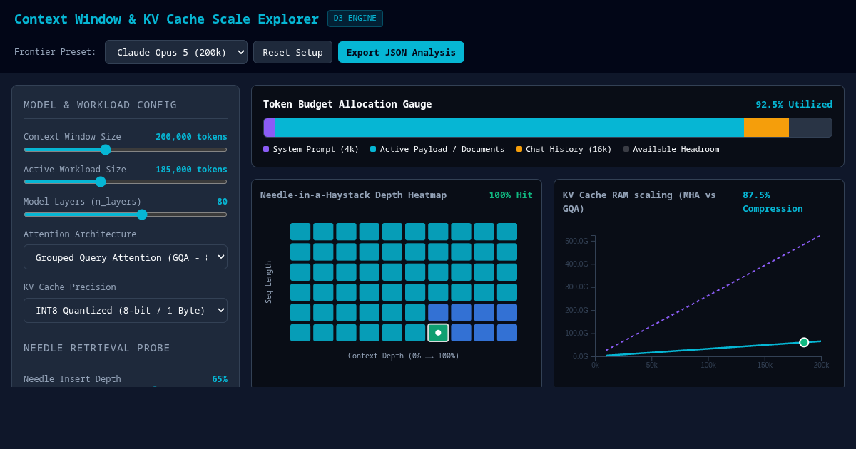856x449 pixels.
Task: Click the 100k x-axis tick label
Action: 708,366
